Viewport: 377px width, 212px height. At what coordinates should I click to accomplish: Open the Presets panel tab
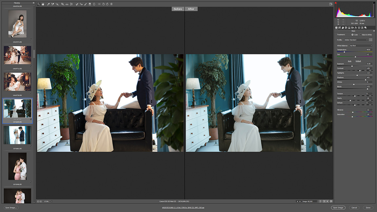pos(362,28)
